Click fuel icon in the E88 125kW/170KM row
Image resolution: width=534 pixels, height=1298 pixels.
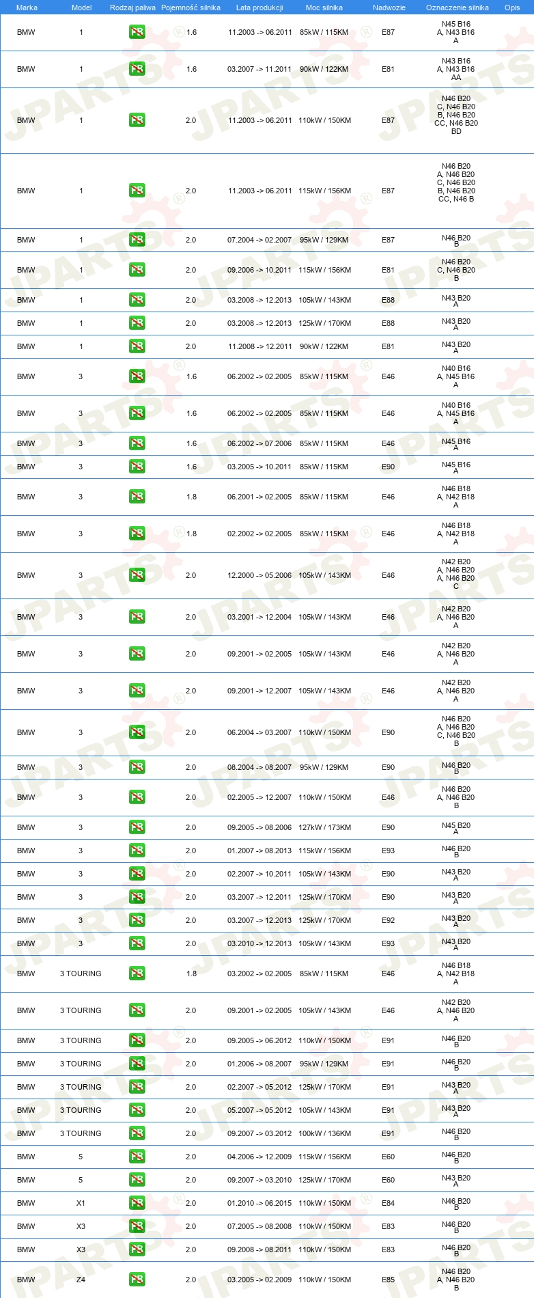pyautogui.click(x=137, y=323)
